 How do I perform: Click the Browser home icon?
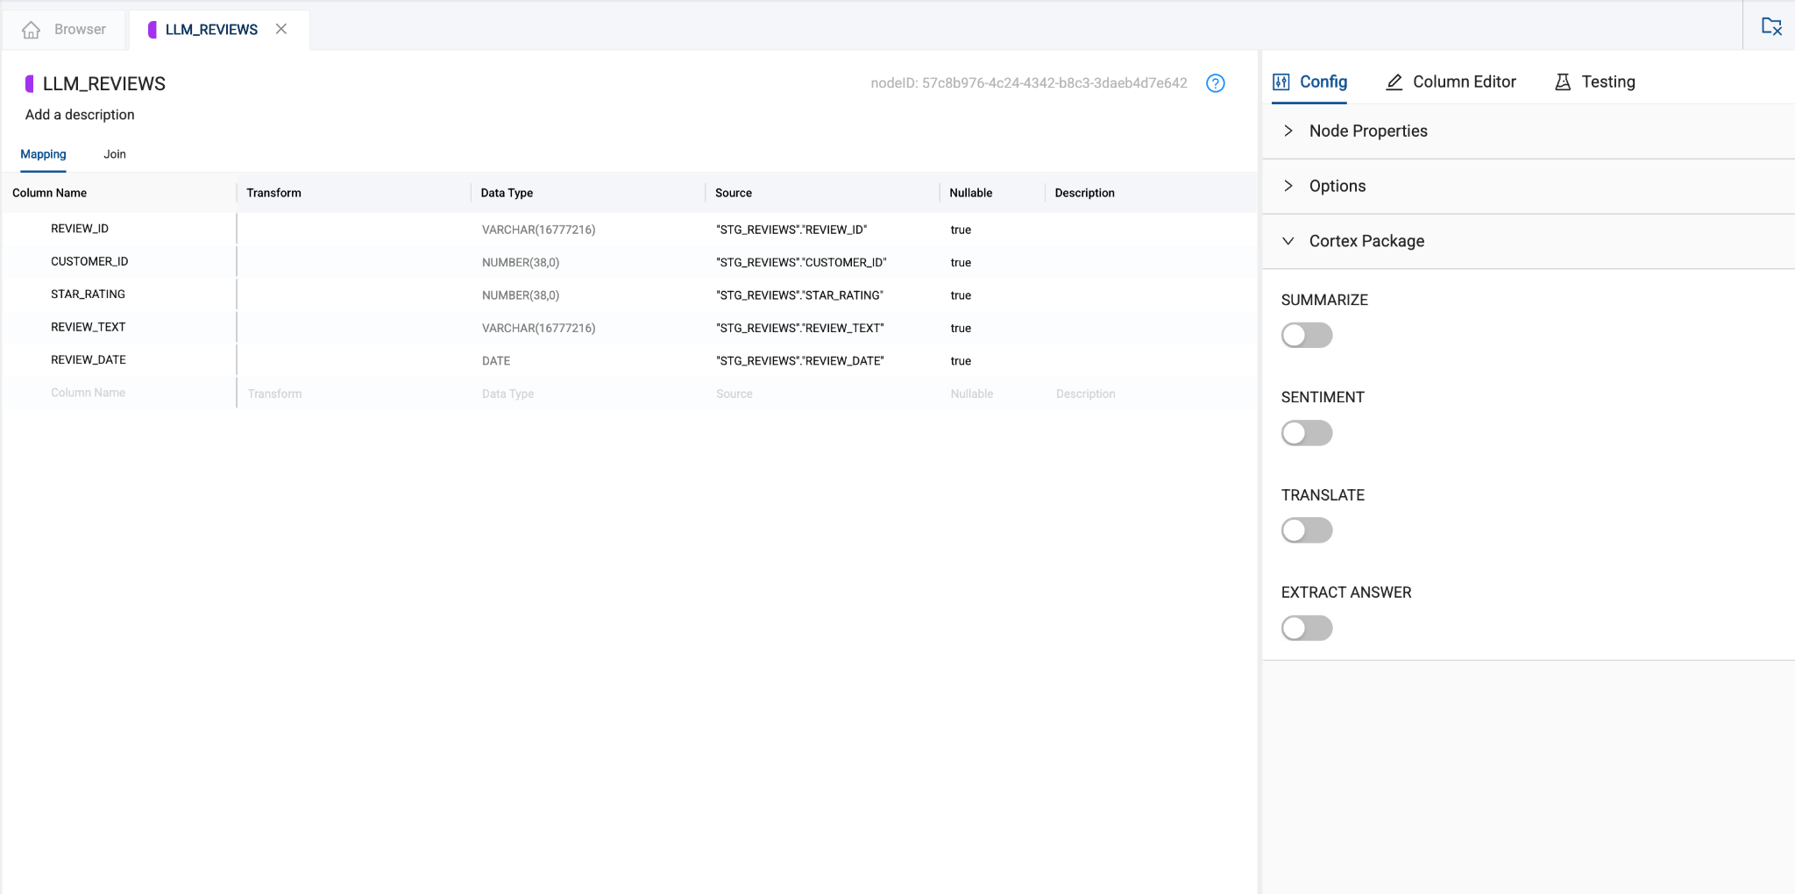(31, 30)
